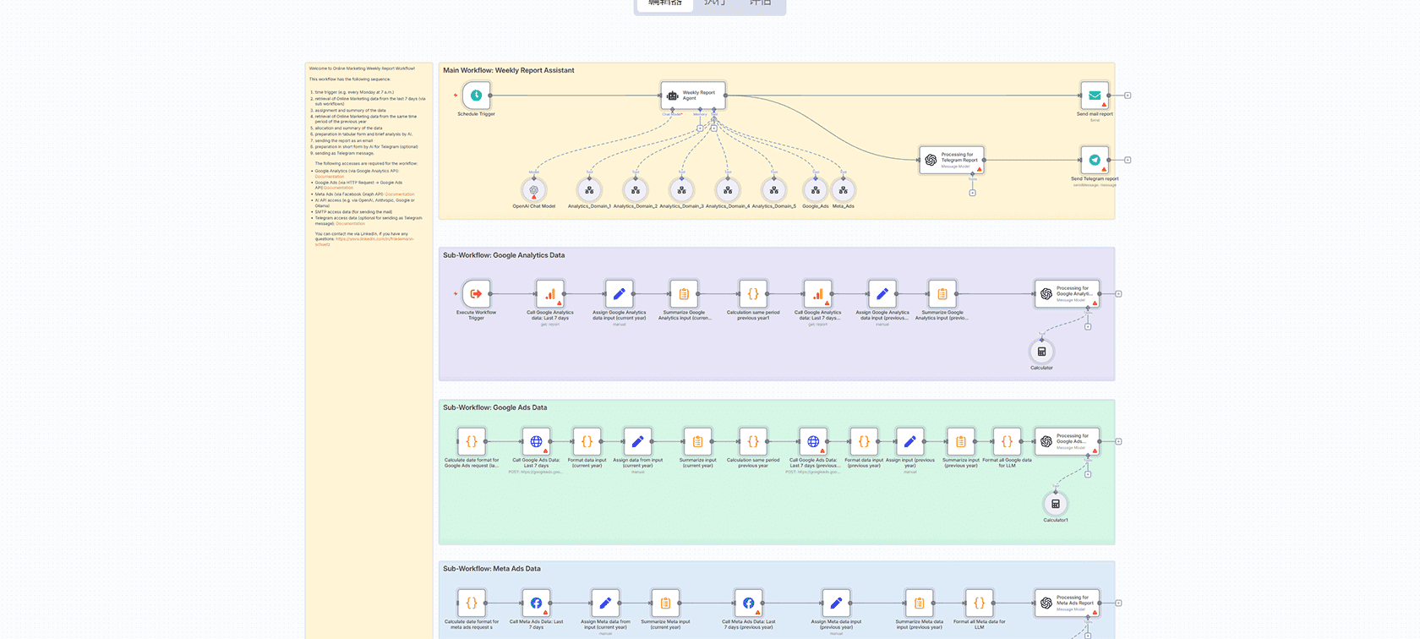The image size is (1420, 639).
Task: Add memory to Weekly Report Agent
Action: [x=700, y=128]
